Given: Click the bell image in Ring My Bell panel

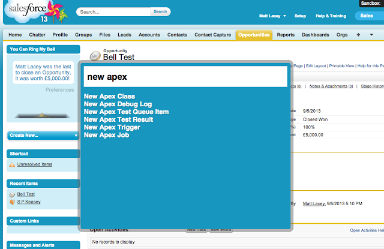Looking at the screenshot, I should [42, 114].
